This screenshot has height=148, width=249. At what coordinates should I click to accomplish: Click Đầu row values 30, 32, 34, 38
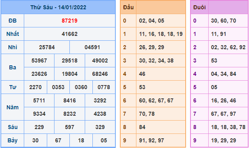pos(156,60)
